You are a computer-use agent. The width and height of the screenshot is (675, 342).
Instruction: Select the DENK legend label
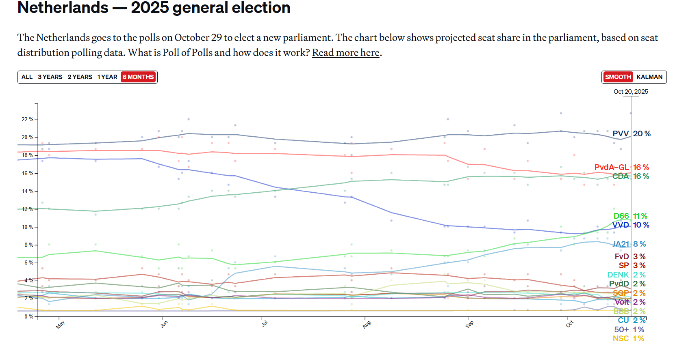(x=618, y=275)
